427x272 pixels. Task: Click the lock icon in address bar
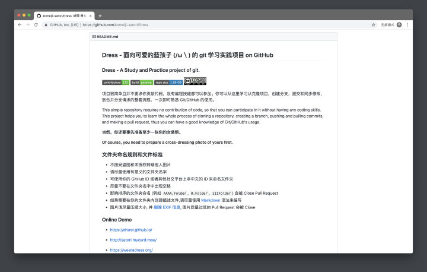[46, 25]
